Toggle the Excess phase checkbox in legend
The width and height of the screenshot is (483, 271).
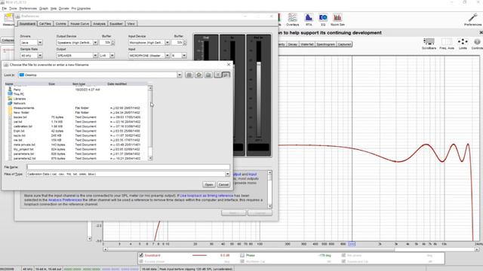tap(141, 261)
